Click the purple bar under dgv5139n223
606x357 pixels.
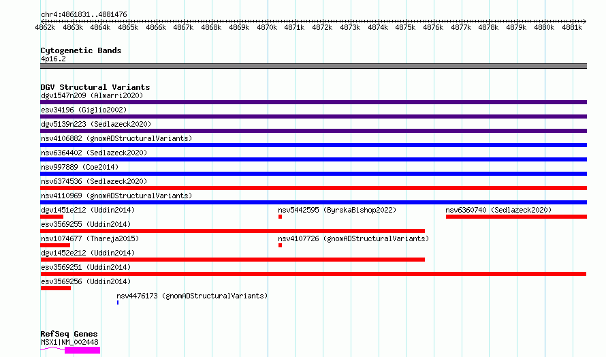(x=313, y=131)
